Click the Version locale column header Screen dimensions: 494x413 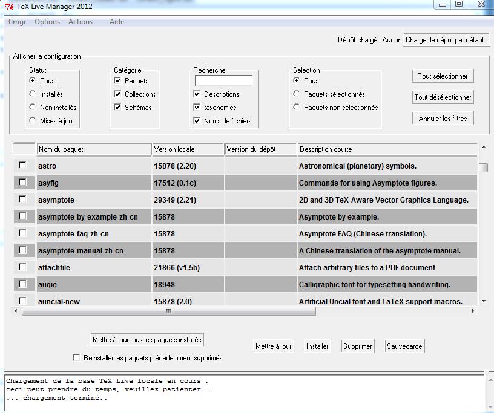pos(188,149)
